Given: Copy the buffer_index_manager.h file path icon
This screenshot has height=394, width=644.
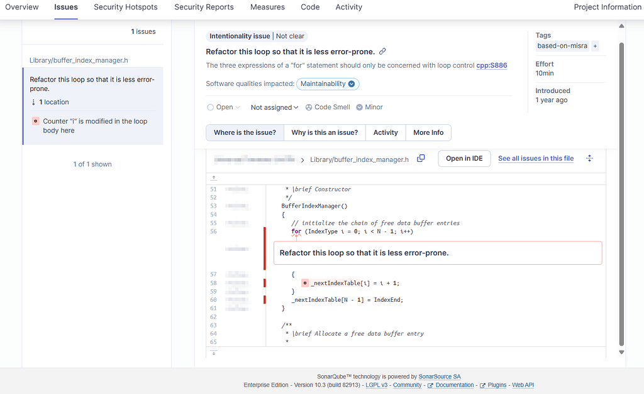Looking at the screenshot, I should tap(420, 159).
